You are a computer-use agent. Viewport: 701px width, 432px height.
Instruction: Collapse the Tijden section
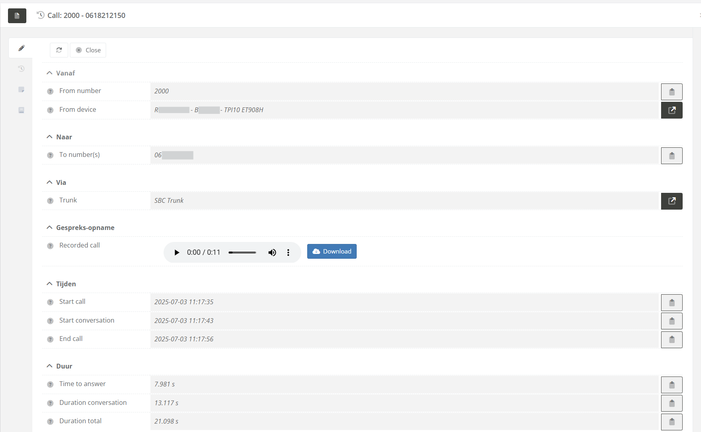click(49, 284)
